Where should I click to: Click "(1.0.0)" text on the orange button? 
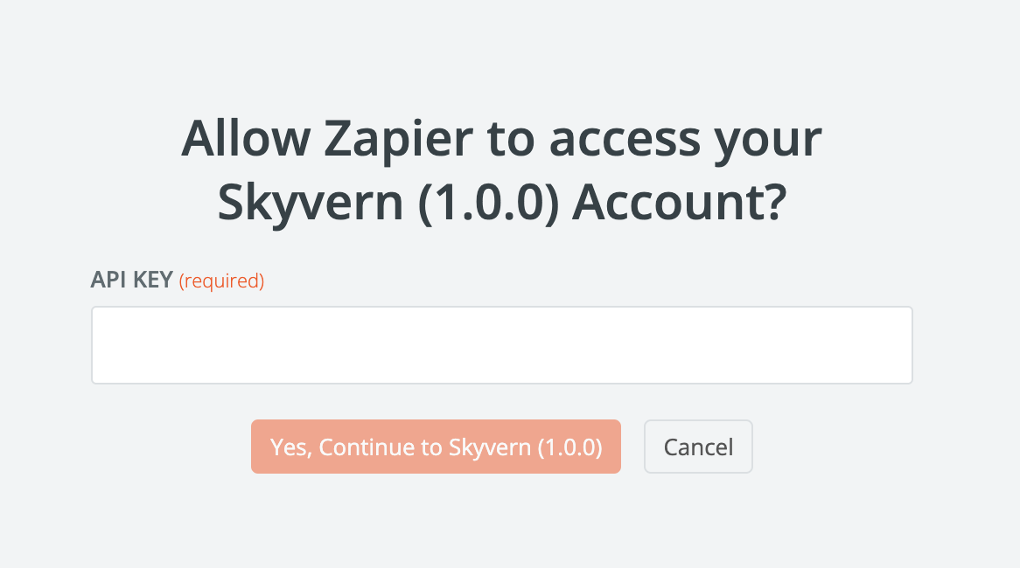tap(569, 447)
